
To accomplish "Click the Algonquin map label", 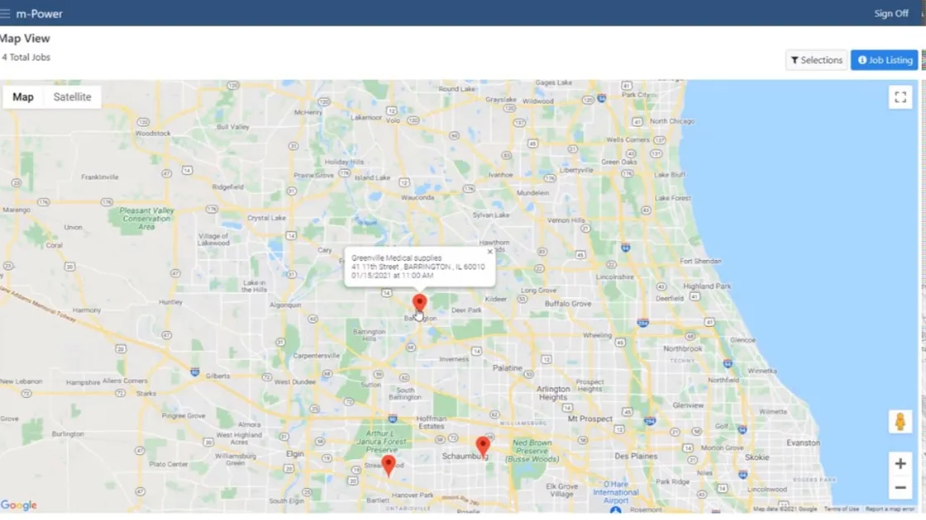I will point(285,305).
